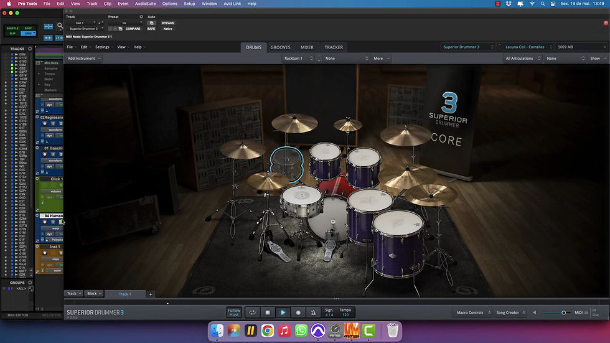Switch to the DRUMS tab
610x343 pixels.
pos(254,47)
